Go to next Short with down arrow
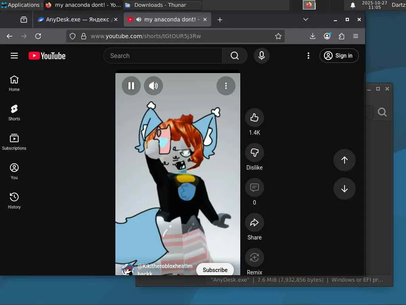406x305 pixels. pos(344,189)
